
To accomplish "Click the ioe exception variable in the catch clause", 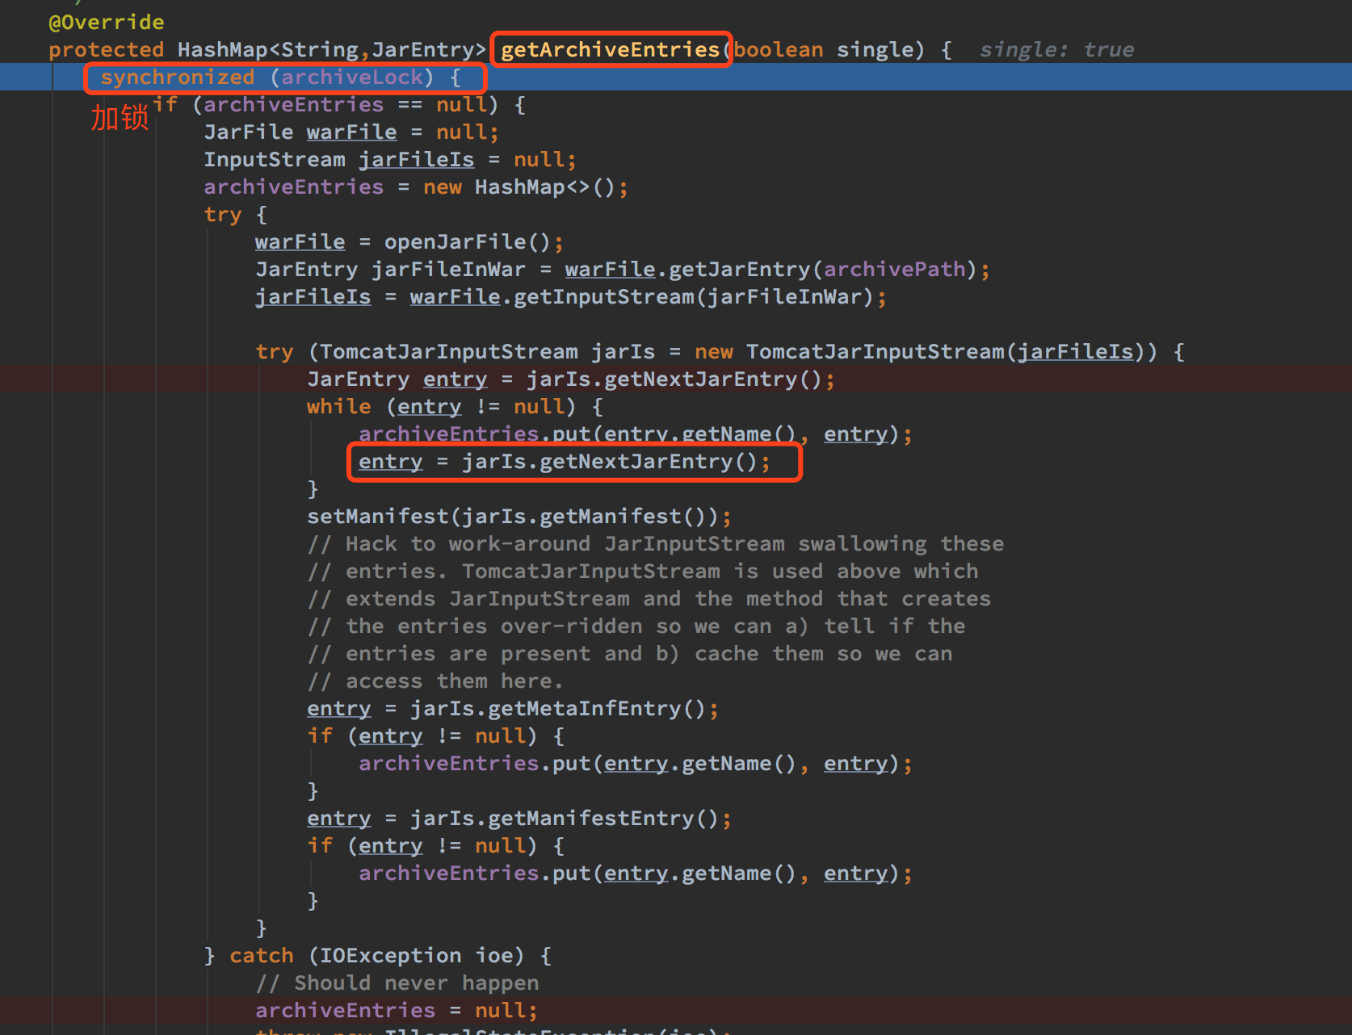I will [493, 955].
